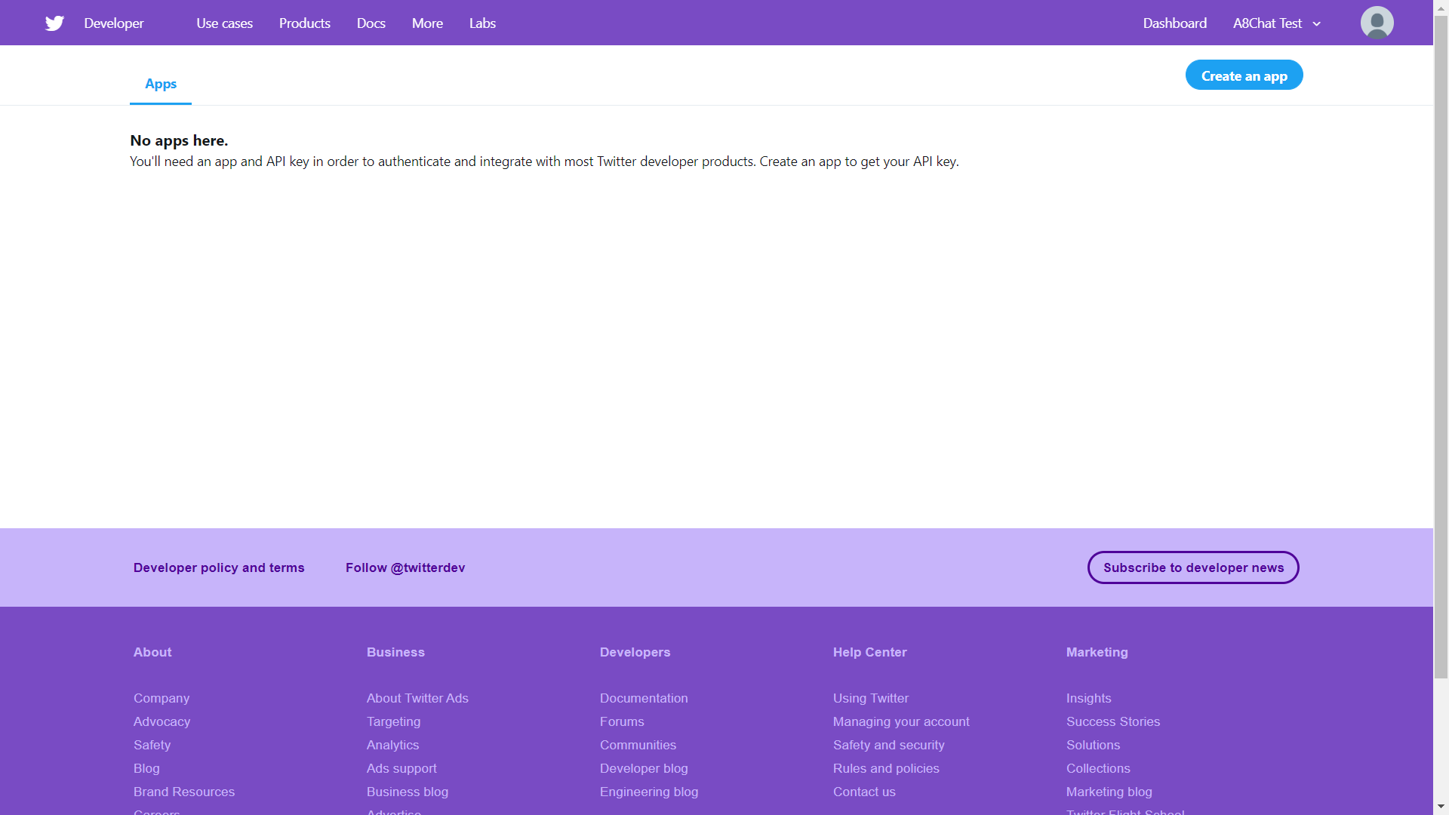The height and width of the screenshot is (815, 1449).
Task: Open the Developer blog link
Action: (644, 768)
